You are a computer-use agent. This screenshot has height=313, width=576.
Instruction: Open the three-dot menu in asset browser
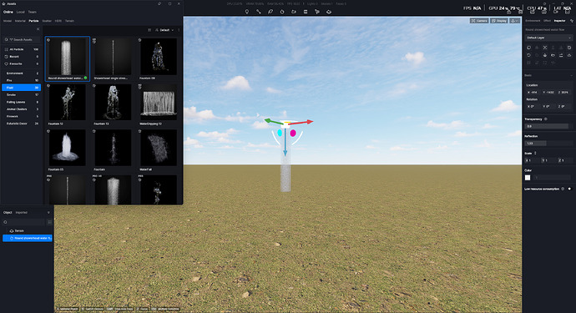[x=179, y=30]
